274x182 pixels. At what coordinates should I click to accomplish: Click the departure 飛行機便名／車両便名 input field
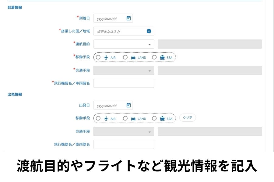pyautogui.click(x=124, y=144)
